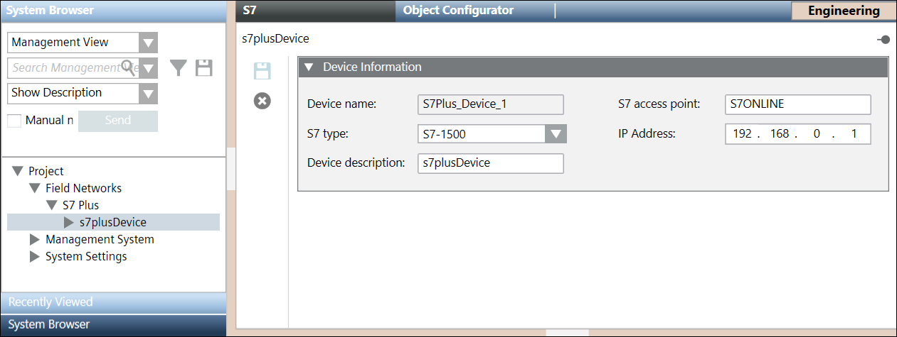Click the S7 access point field

(797, 104)
